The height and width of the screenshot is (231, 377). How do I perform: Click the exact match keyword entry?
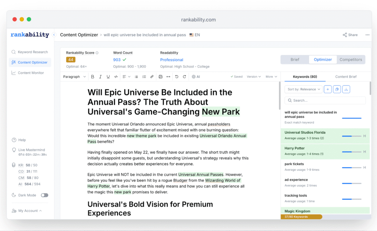(x=325, y=117)
